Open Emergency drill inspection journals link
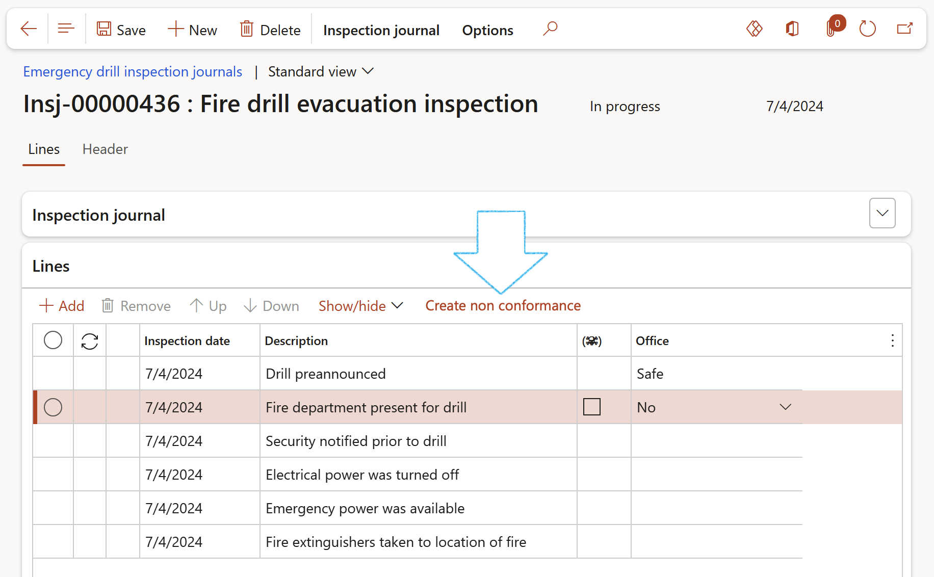Image resolution: width=934 pixels, height=577 pixels. (133, 72)
